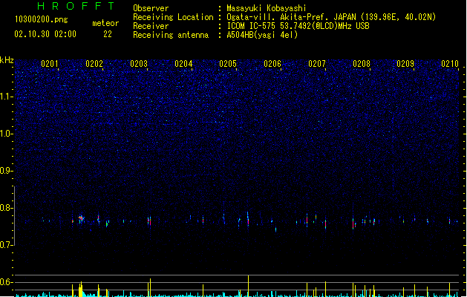Click time marker 0209
Viewport: 467px width, 297px height.
click(x=405, y=64)
